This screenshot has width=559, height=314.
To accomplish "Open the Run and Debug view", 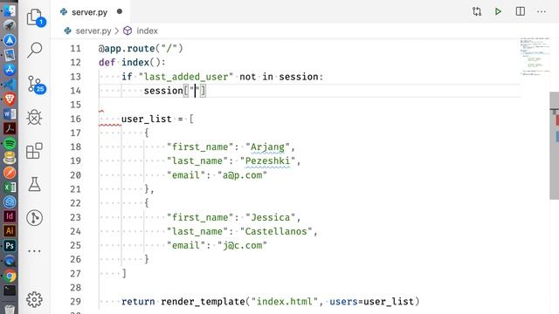I will tap(34, 117).
